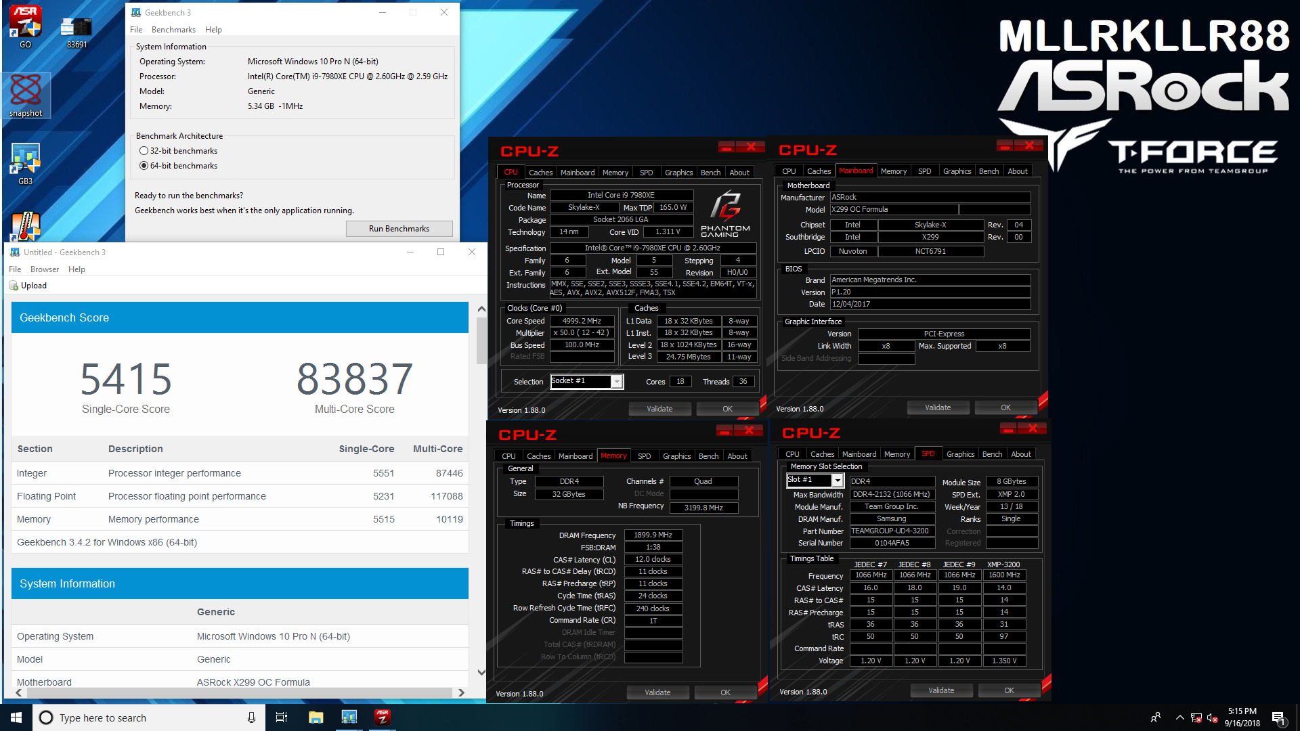Minimize the CPU-Z Mainboard window
Viewport: 1300px width, 731px height.
(x=1005, y=146)
